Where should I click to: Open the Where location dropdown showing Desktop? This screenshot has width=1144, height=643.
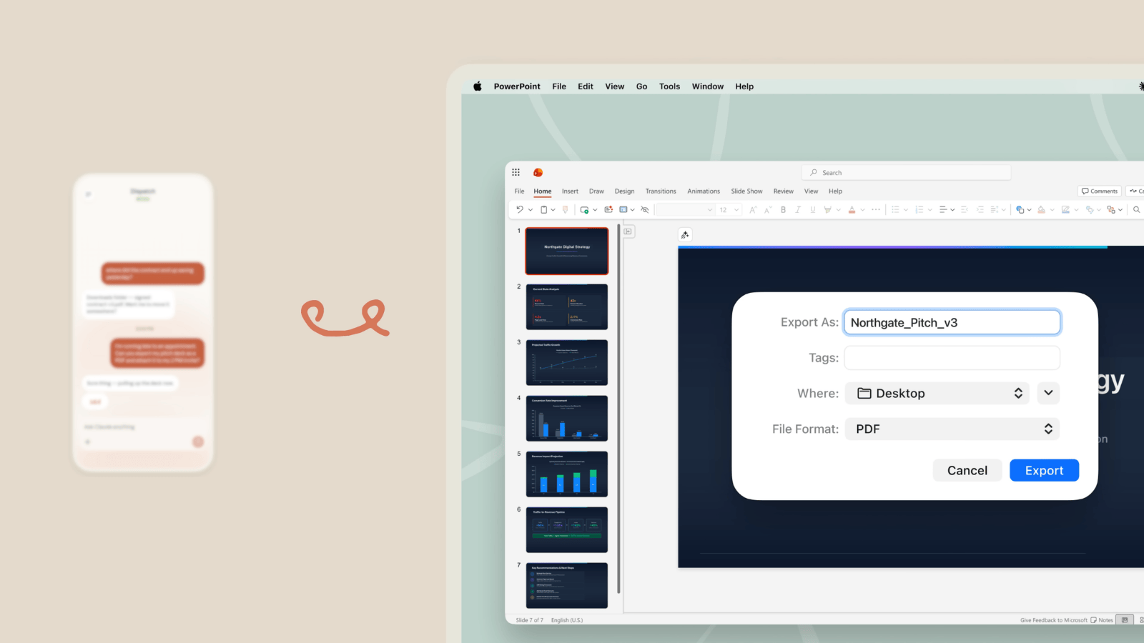[x=937, y=393]
